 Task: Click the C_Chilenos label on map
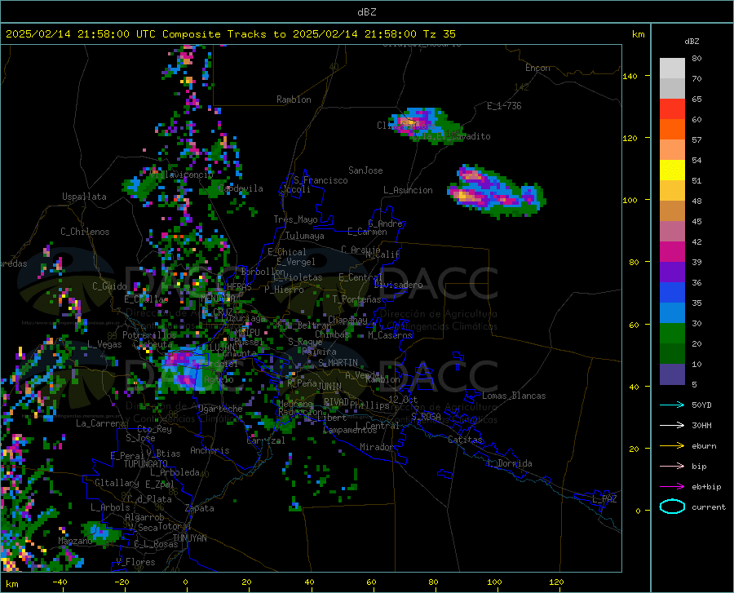pos(85,232)
